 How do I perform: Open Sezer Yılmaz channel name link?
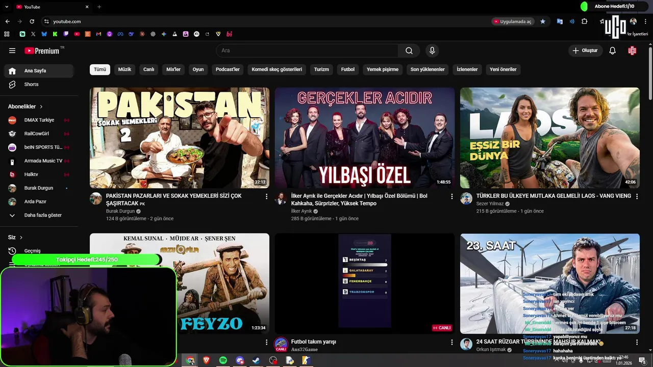pos(490,204)
